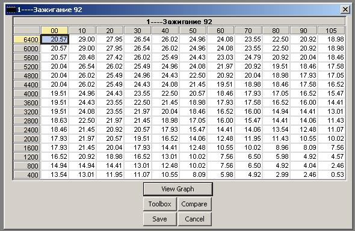Select row header 4800
355x231 pixels.
tap(27, 76)
